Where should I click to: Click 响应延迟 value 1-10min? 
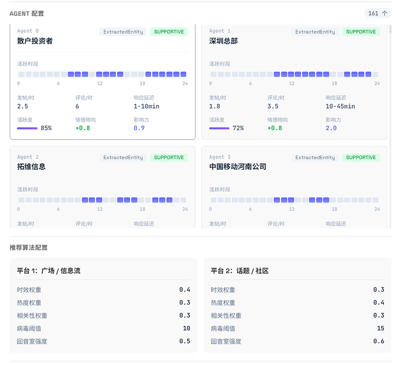[x=146, y=106]
